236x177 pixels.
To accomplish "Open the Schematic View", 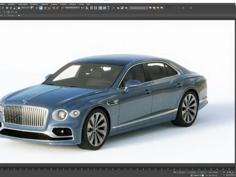I will coord(109,8).
